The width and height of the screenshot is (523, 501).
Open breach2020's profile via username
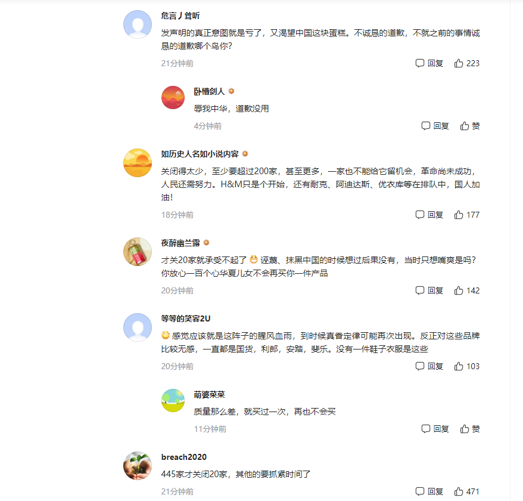(184, 457)
